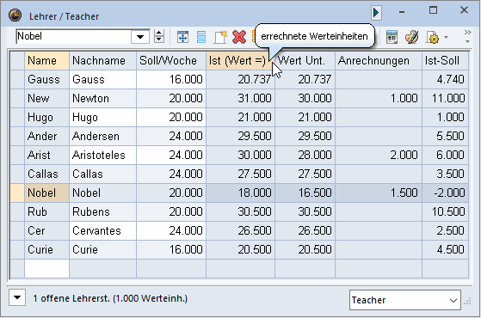Select the Rubens surname cell

pyautogui.click(x=102, y=212)
